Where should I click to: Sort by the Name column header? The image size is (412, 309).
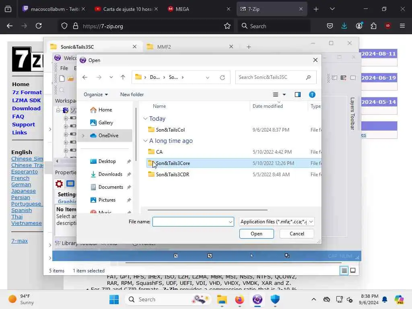coord(159,106)
